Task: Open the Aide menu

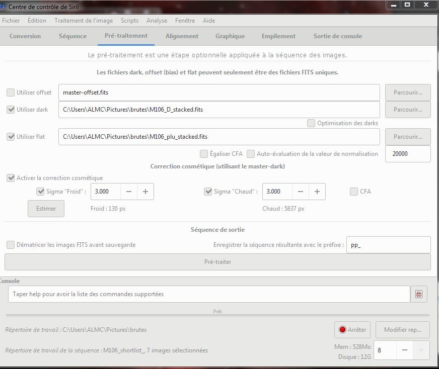Action: tap(209, 21)
